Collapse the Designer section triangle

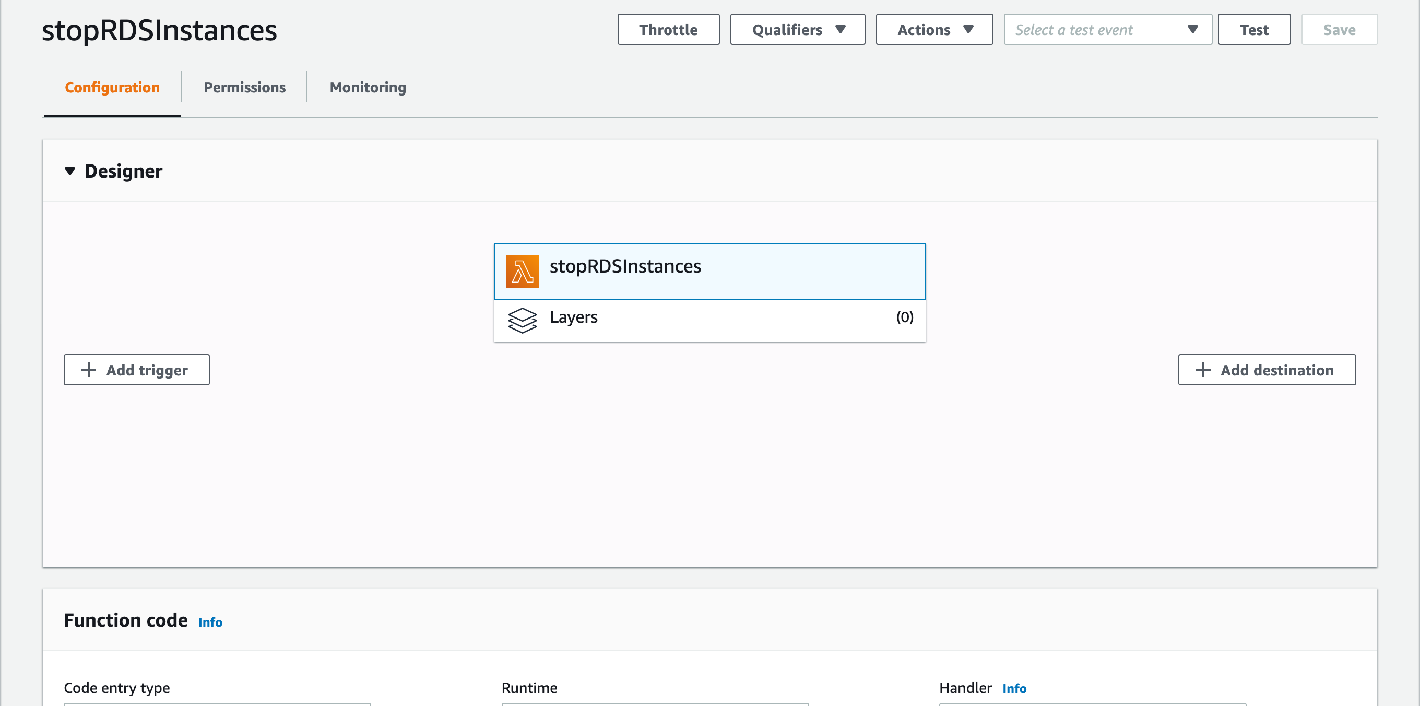click(x=70, y=171)
